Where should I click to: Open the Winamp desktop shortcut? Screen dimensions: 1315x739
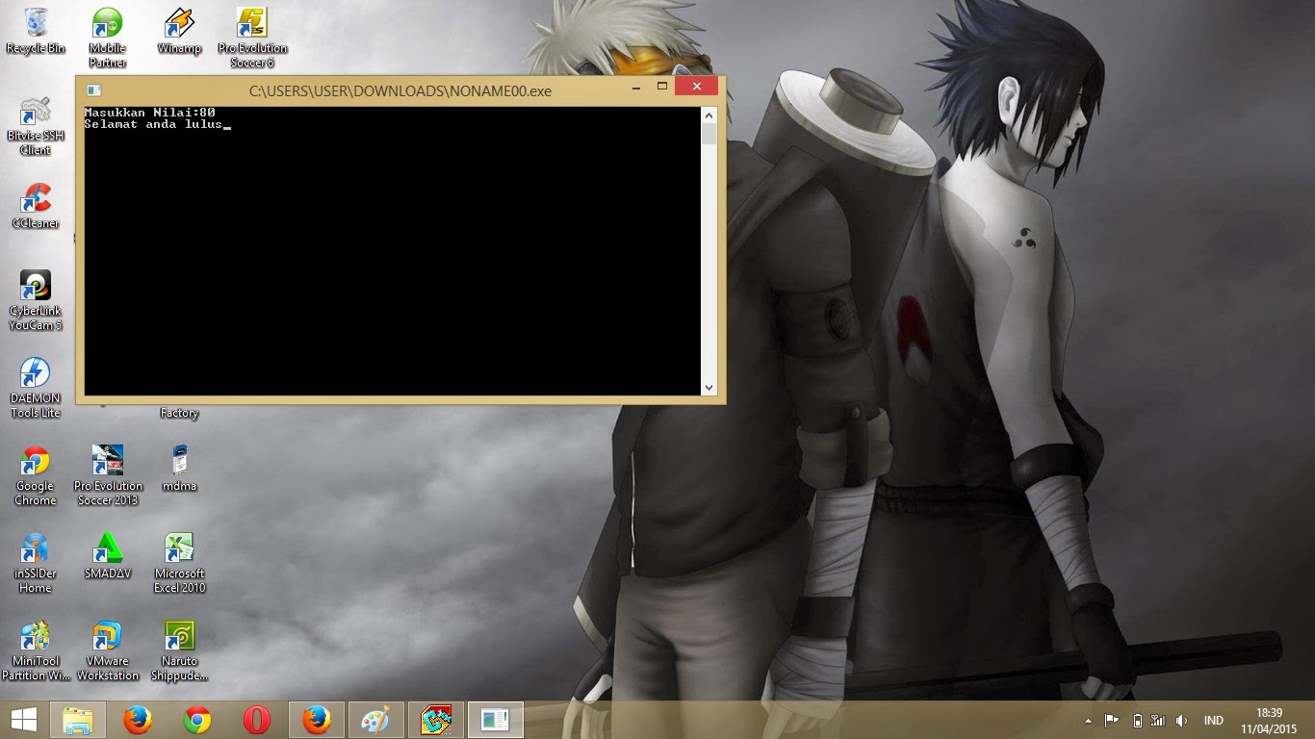pyautogui.click(x=179, y=31)
